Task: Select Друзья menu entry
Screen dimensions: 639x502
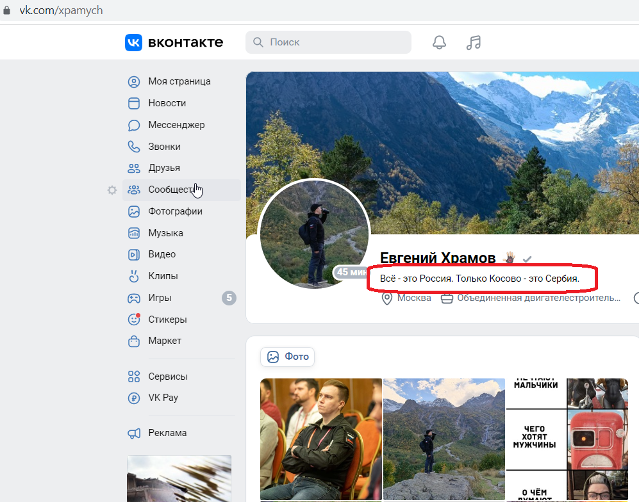Action: 164,168
